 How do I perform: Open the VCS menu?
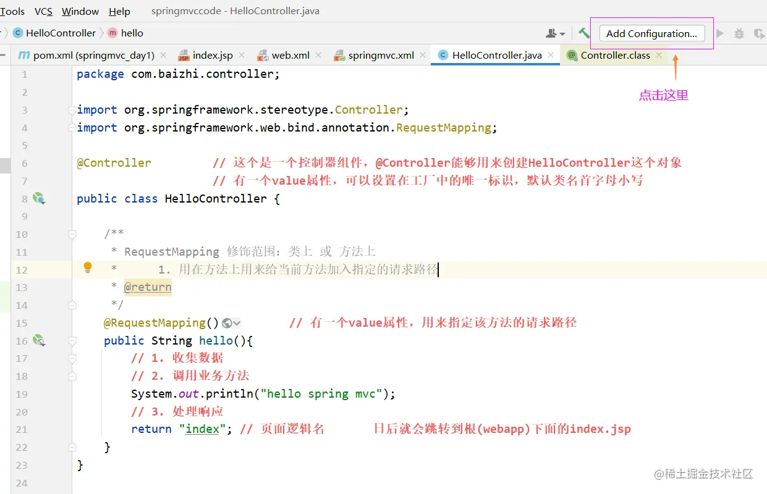point(43,11)
